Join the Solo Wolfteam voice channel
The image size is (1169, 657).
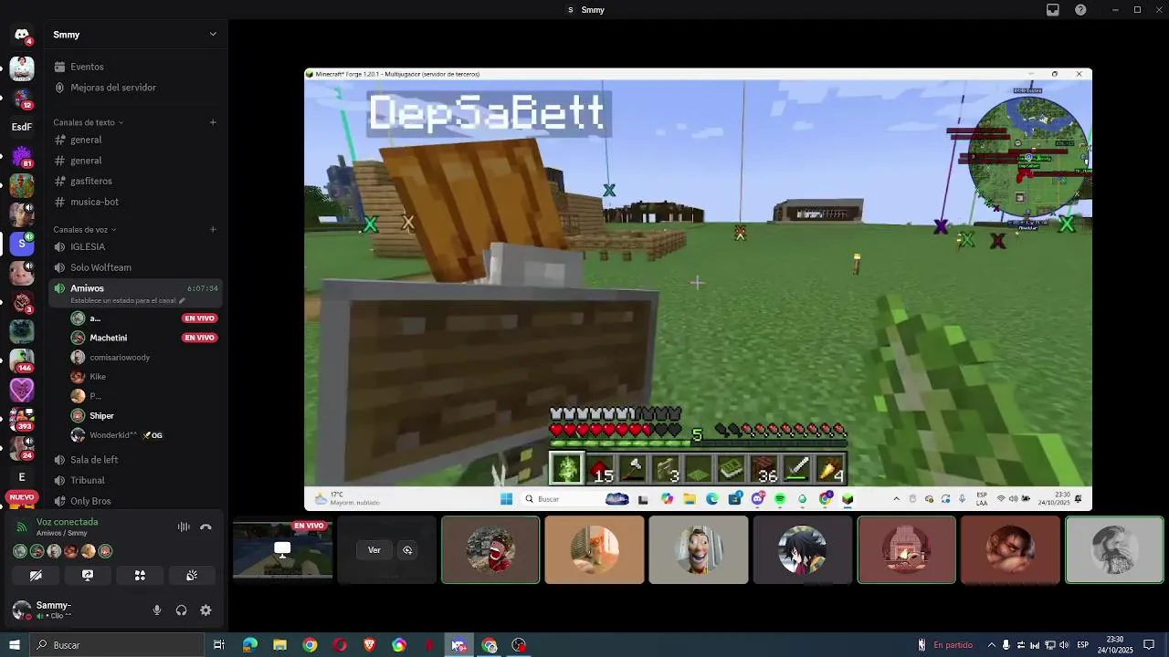click(x=135, y=267)
